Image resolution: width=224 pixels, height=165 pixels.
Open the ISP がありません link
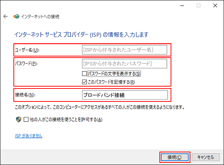point(28,136)
